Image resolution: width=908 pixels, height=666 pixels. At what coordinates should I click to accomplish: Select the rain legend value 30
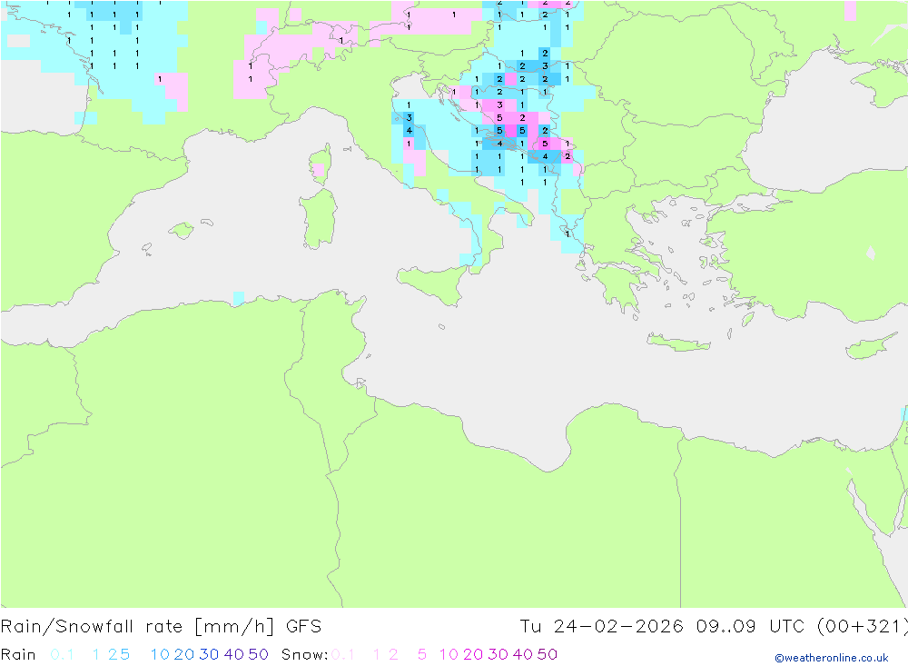(x=209, y=654)
